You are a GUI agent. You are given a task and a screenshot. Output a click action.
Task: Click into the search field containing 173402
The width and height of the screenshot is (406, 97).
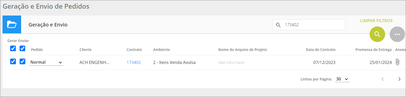[309, 25]
